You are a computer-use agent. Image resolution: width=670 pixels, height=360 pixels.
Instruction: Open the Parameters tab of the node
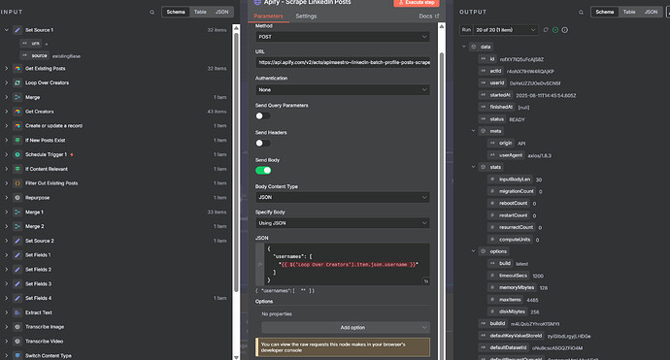(268, 16)
